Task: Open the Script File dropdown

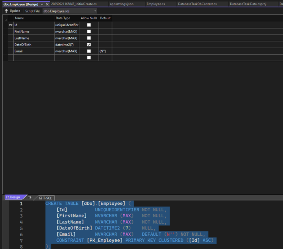Action: (95, 11)
